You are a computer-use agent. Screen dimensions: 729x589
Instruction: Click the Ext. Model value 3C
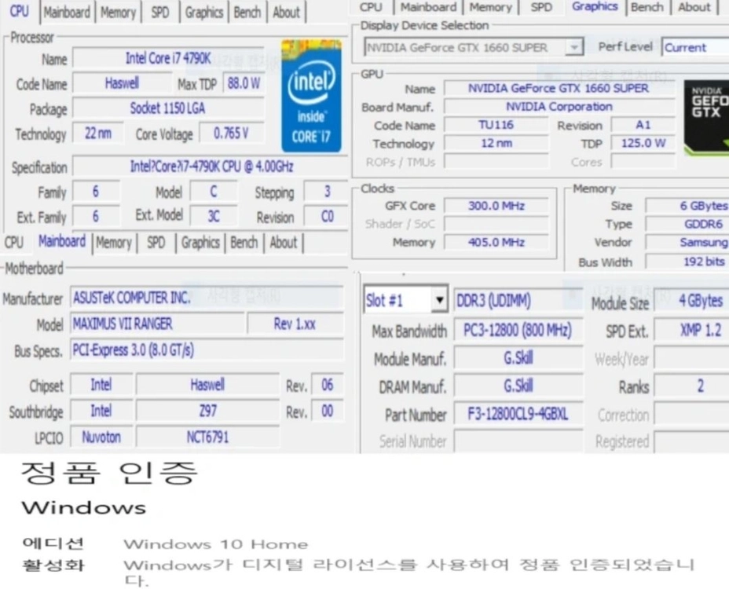[214, 217]
